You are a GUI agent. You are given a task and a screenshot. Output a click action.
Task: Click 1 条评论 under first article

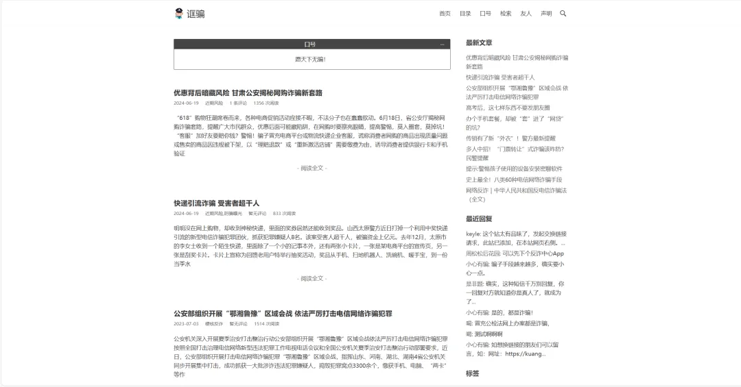click(x=238, y=103)
